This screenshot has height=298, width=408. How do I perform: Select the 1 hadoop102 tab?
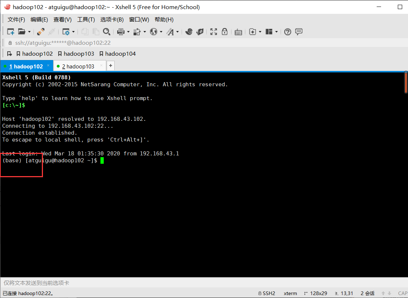(26, 66)
